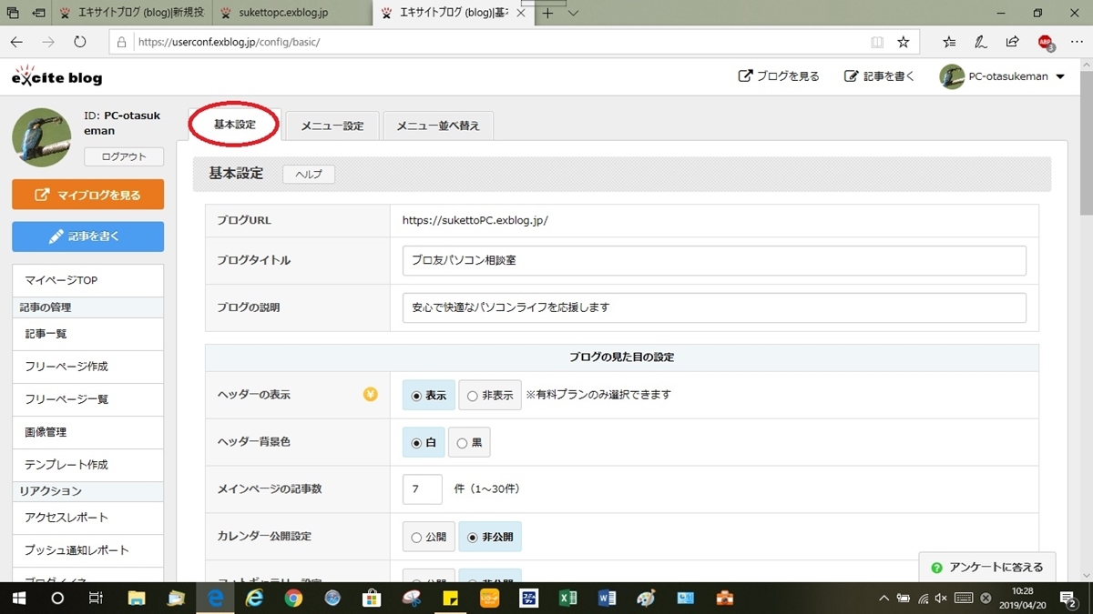Click the volume icon in system tray
This screenshot has width=1093, height=614.
click(x=942, y=599)
